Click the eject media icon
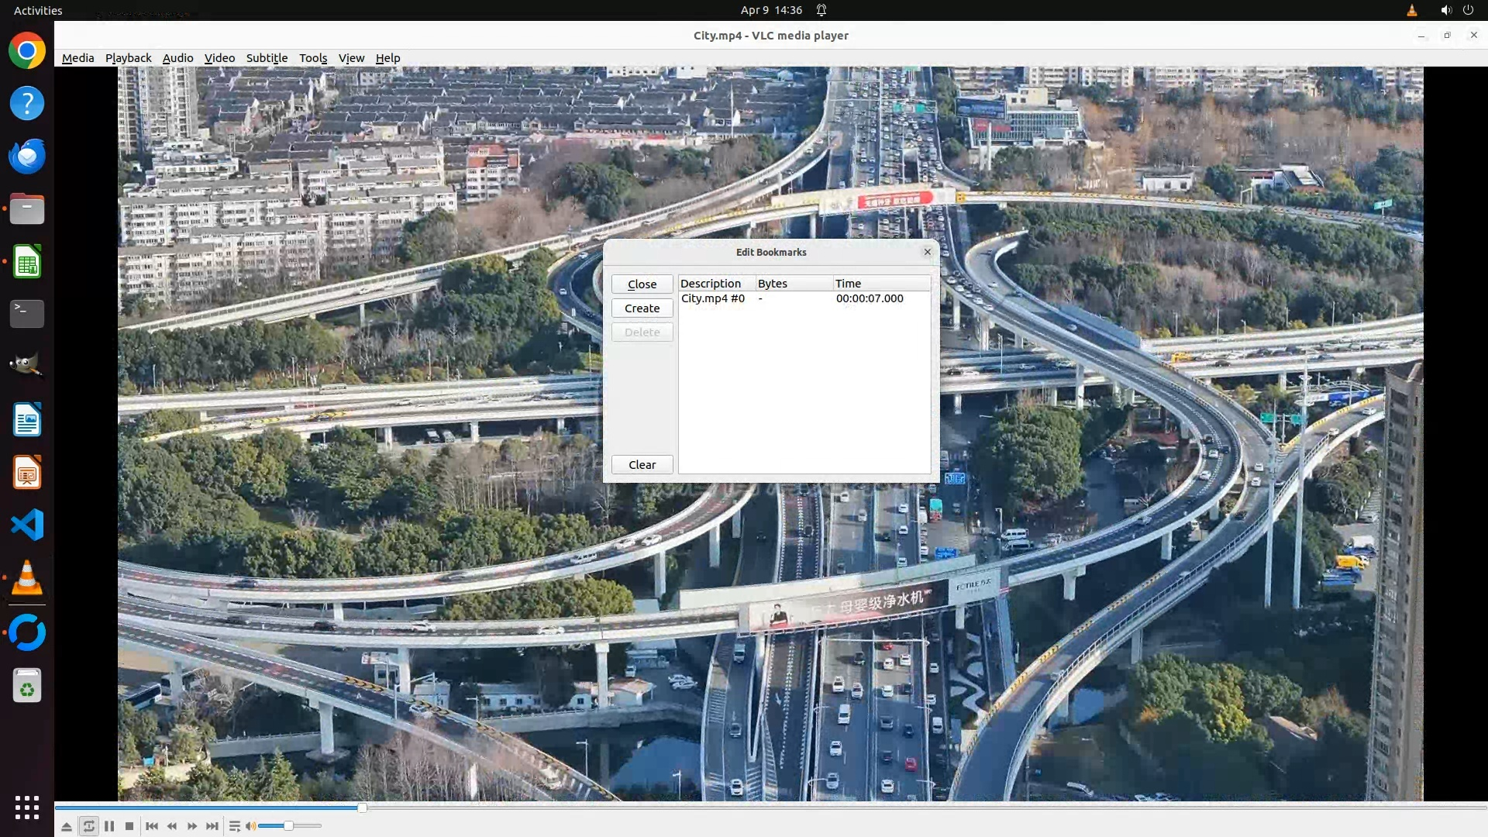1488x837 pixels. click(67, 826)
